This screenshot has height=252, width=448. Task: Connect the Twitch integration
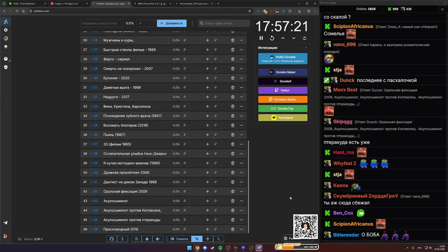[283, 90]
